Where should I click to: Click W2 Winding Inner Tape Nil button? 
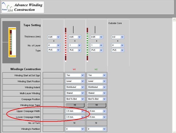97,105
